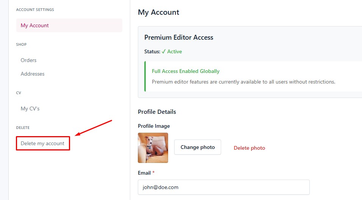Click the dog profile image thumbnail
The image size is (362, 200).
[x=153, y=148]
